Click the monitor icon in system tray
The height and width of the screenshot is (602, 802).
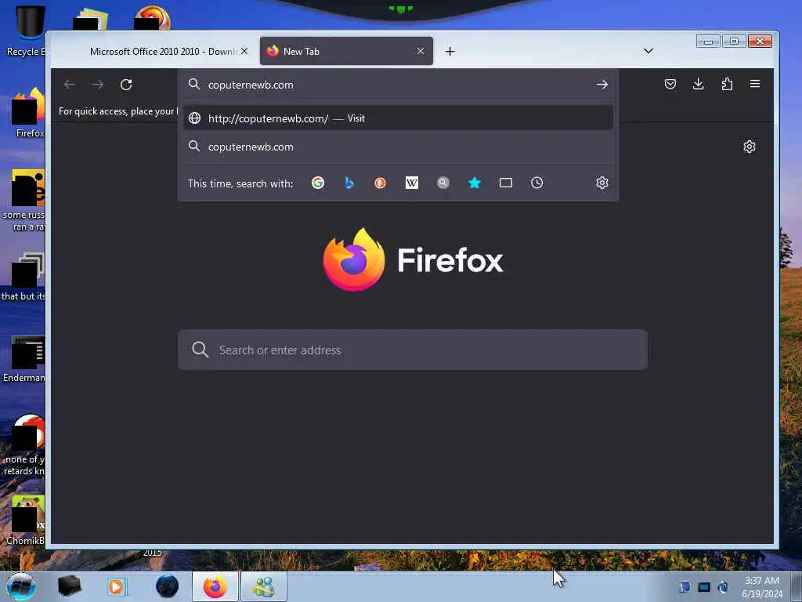tap(704, 587)
